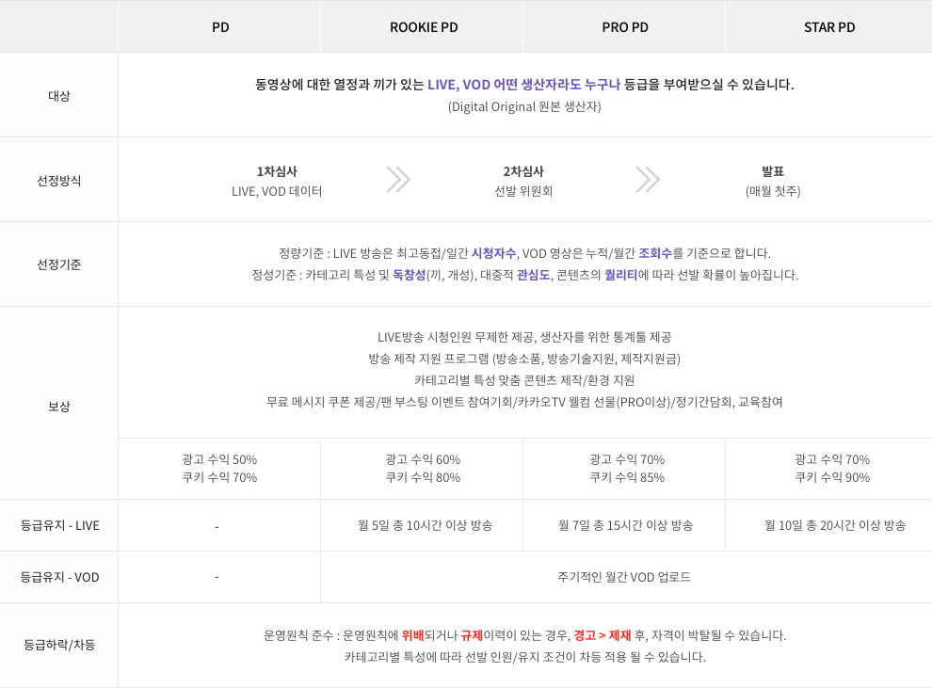Viewport: 932px width, 688px height.
Task: Click the 선정방식 row label
Action: tap(59, 181)
